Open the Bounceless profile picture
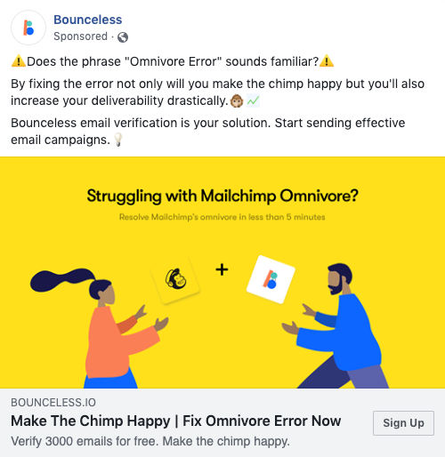The height and width of the screenshot is (457, 445). pos(28,28)
